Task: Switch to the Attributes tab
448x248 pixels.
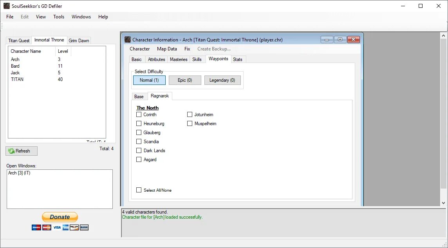Action: [x=156, y=59]
